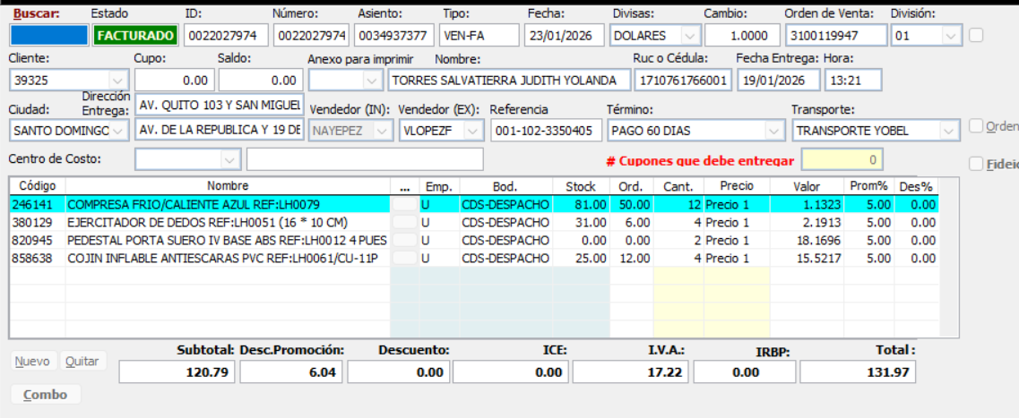Open the Divisas dropdown showing DOLARES
Viewport: 1019px width, 418px height.
(689, 36)
